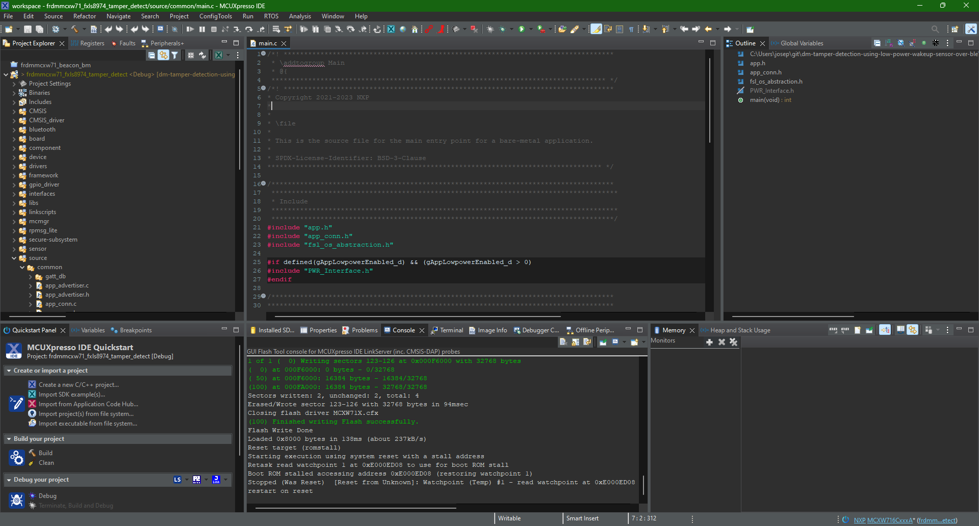The width and height of the screenshot is (979, 526).
Task: Toggle hide static members in Outline toolbar
Action: coord(912,43)
